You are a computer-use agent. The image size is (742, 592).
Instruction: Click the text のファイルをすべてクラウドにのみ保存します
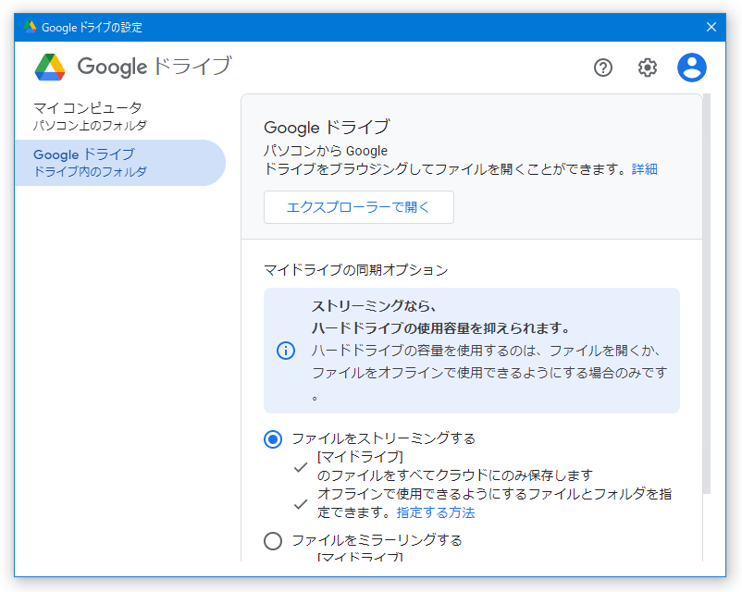pyautogui.click(x=455, y=475)
